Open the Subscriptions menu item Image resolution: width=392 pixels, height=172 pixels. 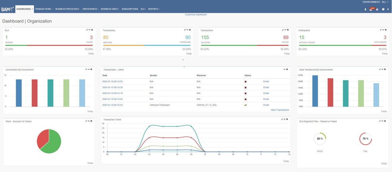[130, 9]
